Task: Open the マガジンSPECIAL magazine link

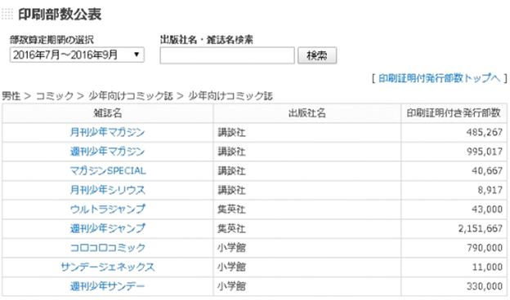Action: (108, 170)
